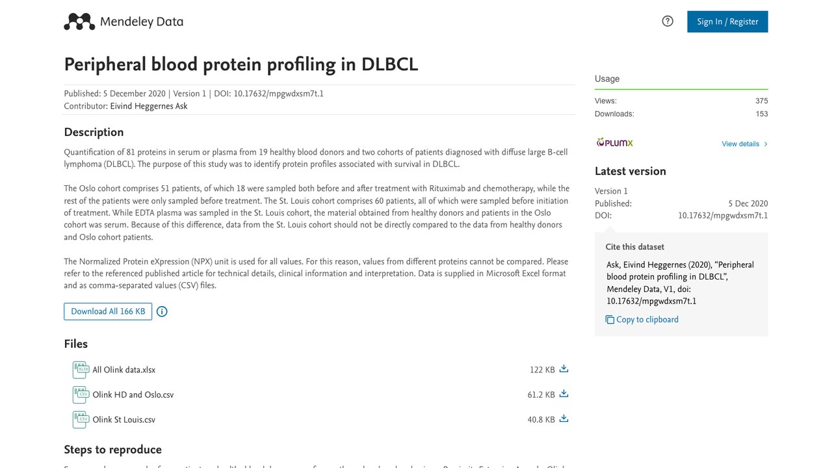Click the copy icon beside Copy to clipboard
This screenshot has width=832, height=468.
coord(610,320)
